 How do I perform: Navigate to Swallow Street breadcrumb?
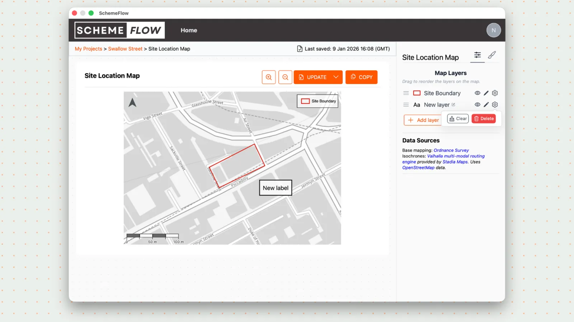click(x=125, y=49)
